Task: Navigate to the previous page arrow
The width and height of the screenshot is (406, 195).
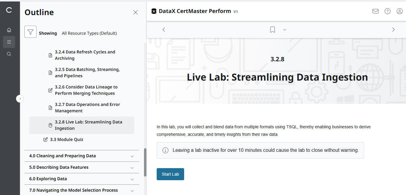Action: tap(164, 29)
